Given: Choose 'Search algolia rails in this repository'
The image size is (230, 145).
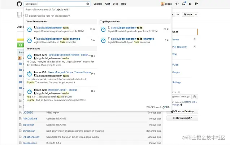Looking at the screenshot, I should [48, 16].
